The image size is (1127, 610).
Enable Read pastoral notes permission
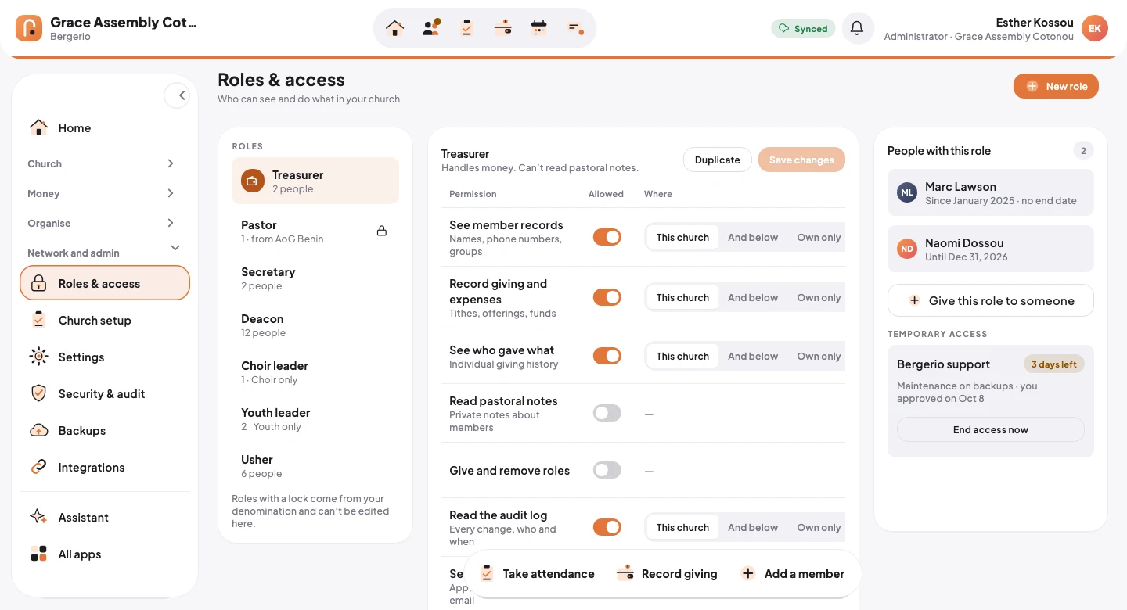[x=607, y=413]
